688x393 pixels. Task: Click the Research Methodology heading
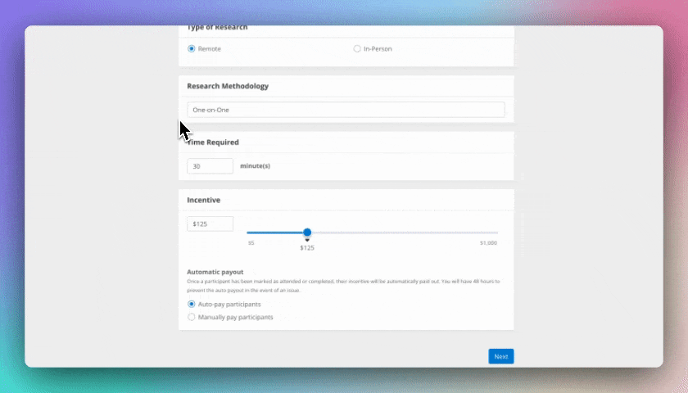228,86
